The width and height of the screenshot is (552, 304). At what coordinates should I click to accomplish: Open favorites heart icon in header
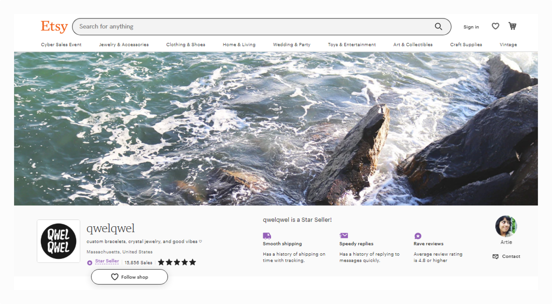[x=495, y=26]
